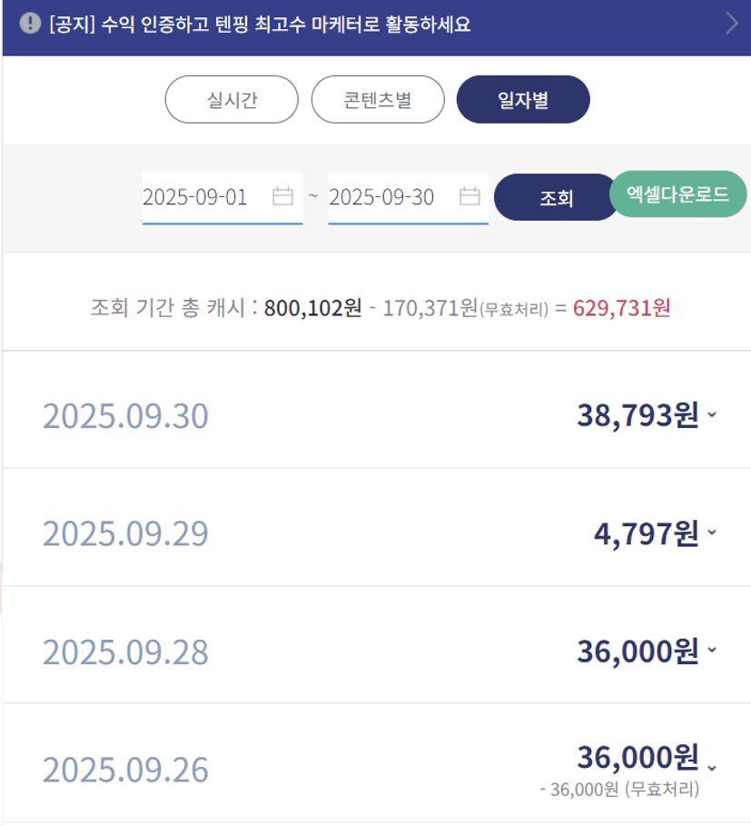Screen dimensions: 751x826
Task: Switch to 실시간 tab
Action: click(x=232, y=99)
